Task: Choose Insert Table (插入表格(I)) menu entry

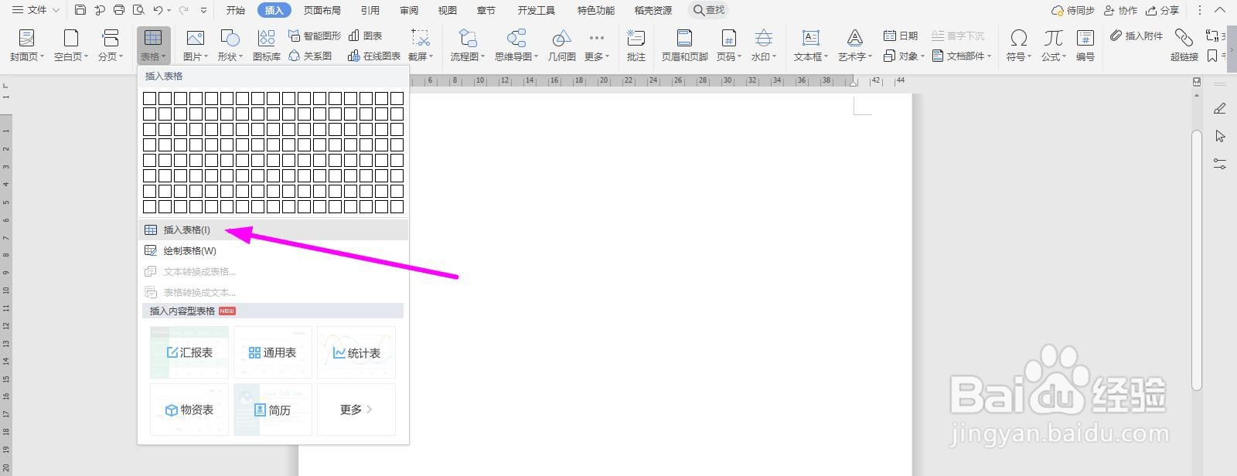Action: tap(273, 229)
